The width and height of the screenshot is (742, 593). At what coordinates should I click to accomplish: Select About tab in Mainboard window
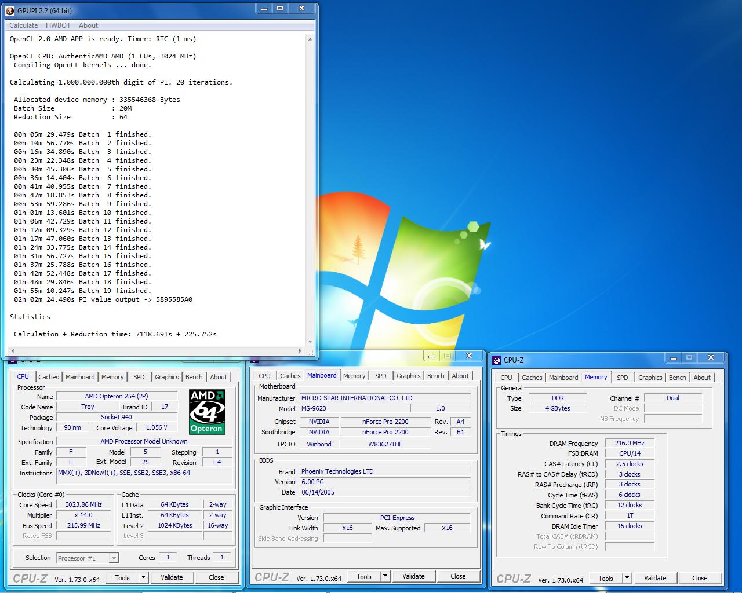(460, 376)
